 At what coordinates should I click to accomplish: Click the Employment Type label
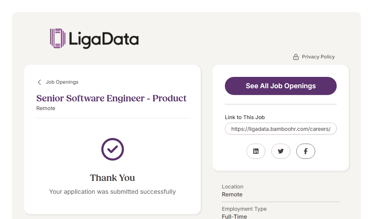[244, 209]
